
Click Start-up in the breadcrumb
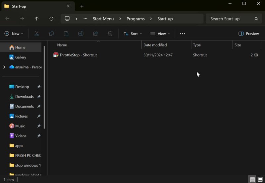point(165,19)
